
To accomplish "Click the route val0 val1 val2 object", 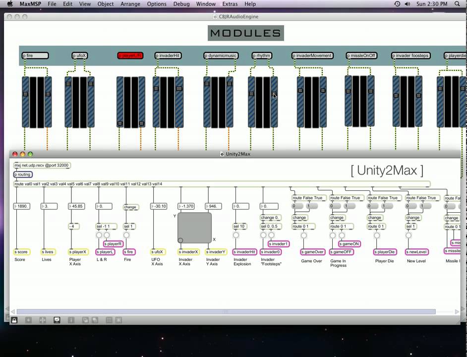I will click(x=222, y=184).
